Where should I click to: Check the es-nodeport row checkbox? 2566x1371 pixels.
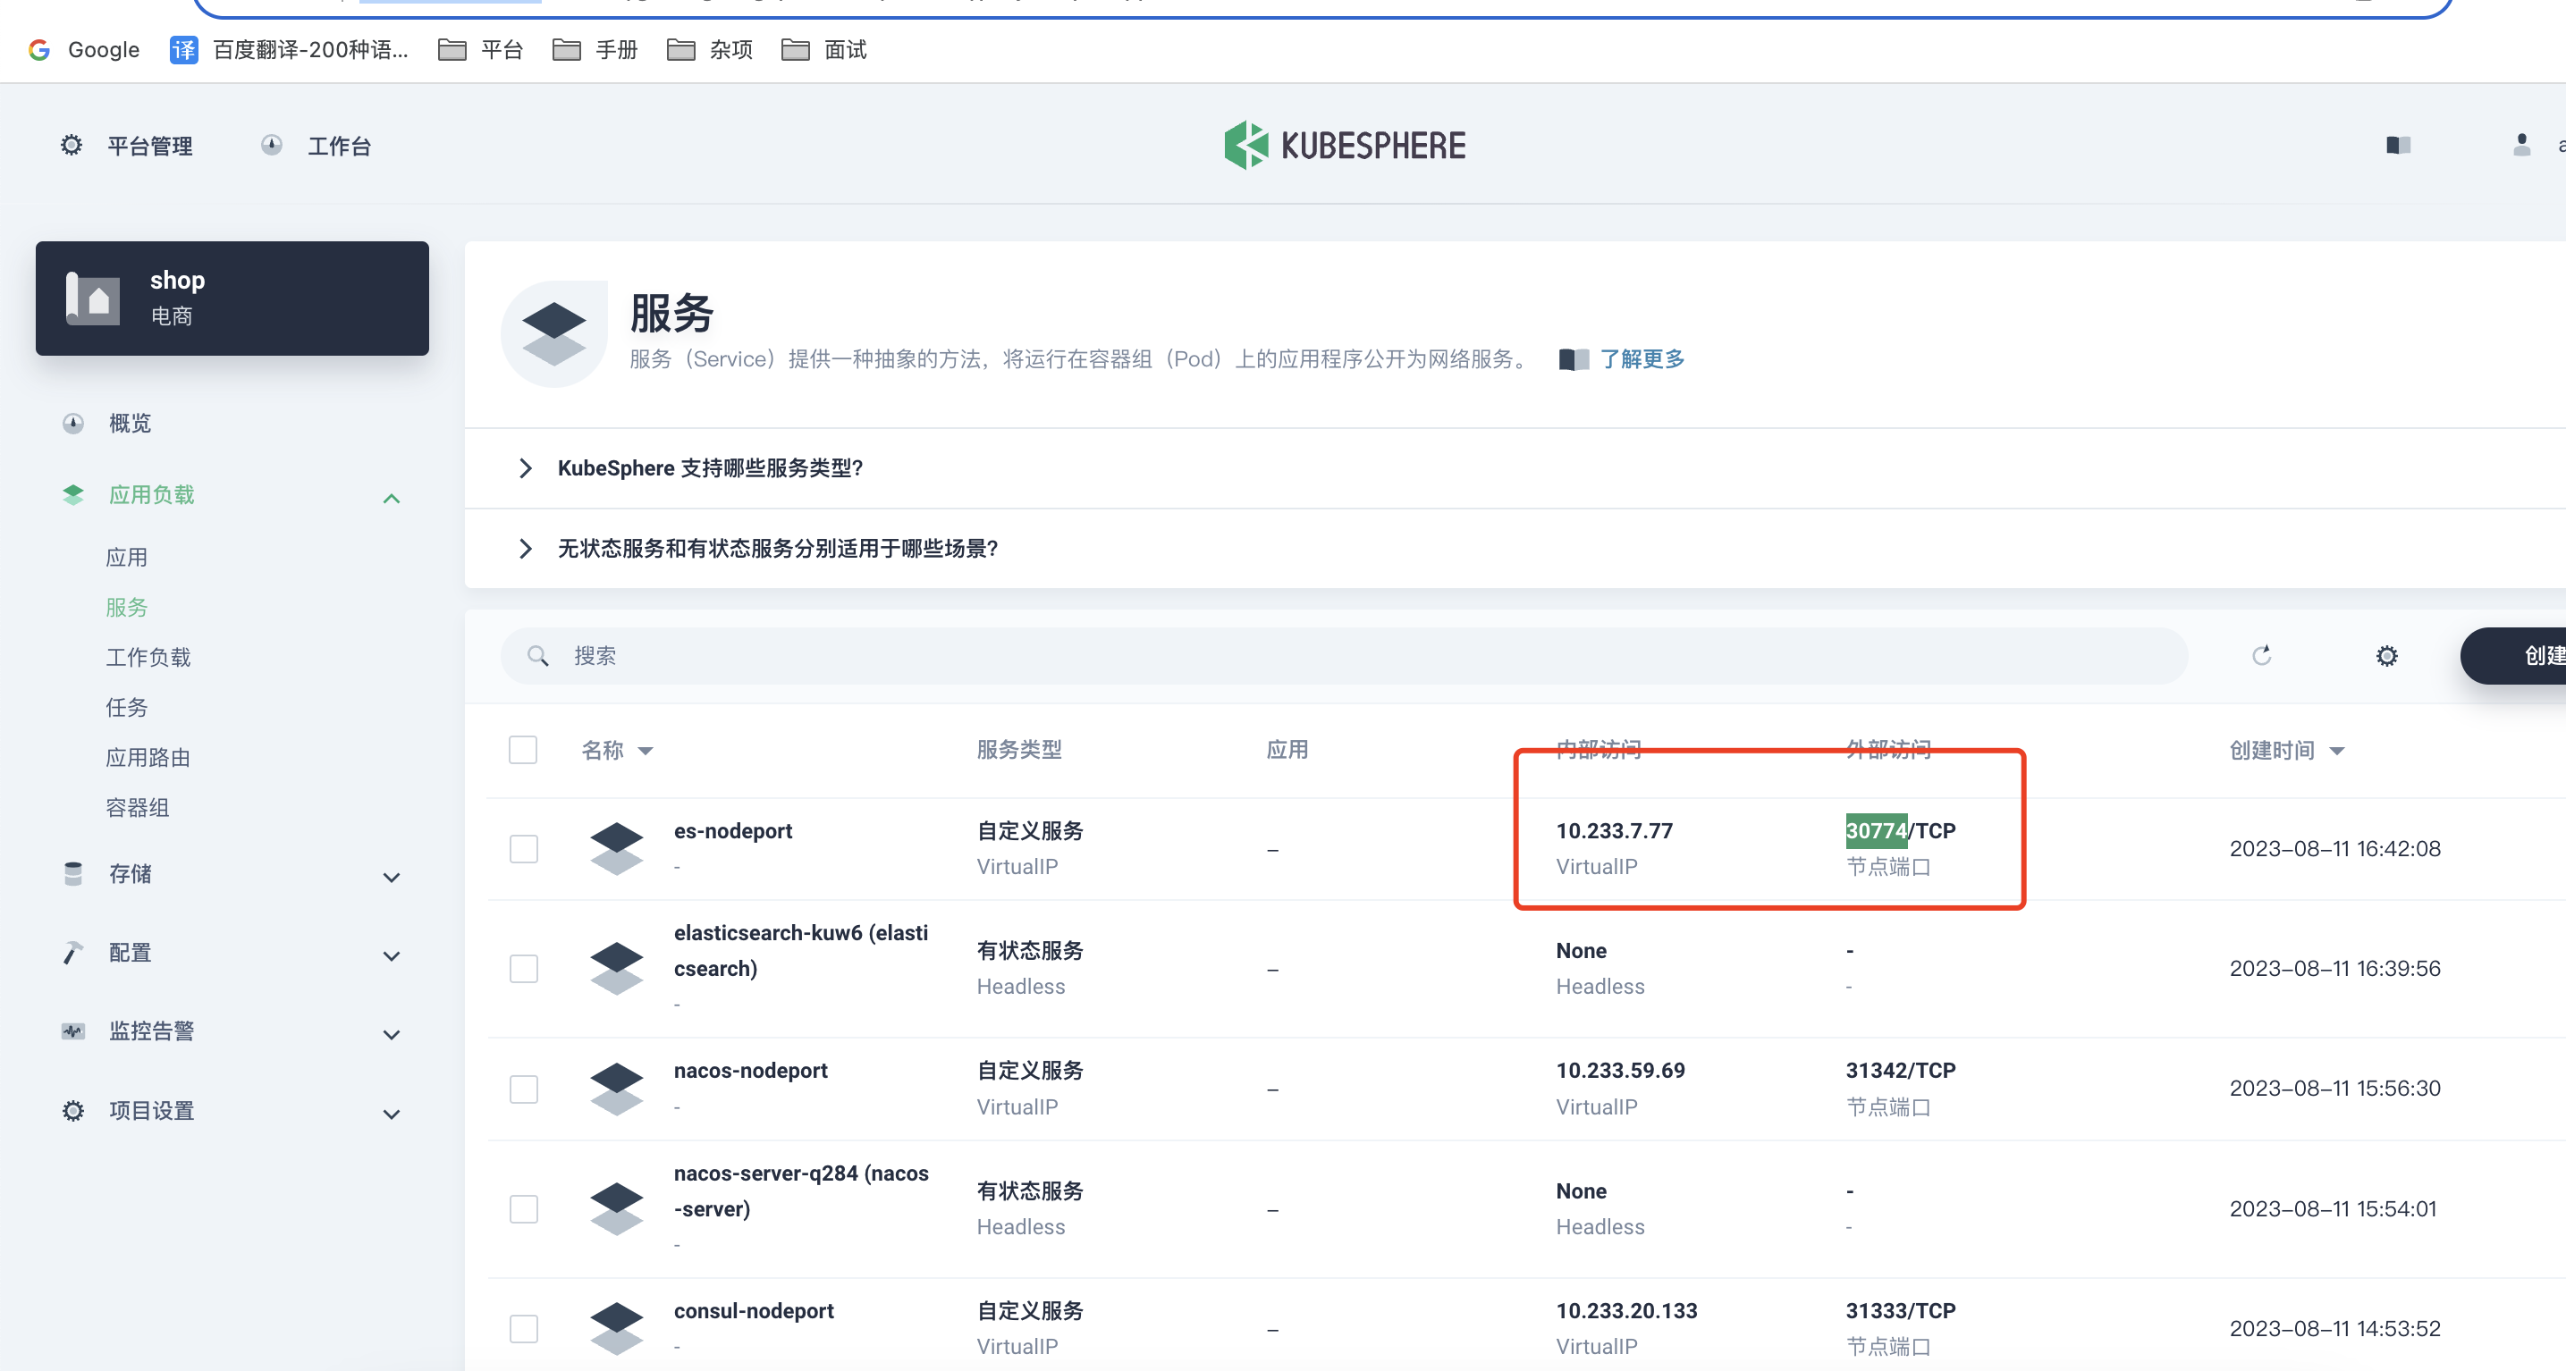(523, 848)
